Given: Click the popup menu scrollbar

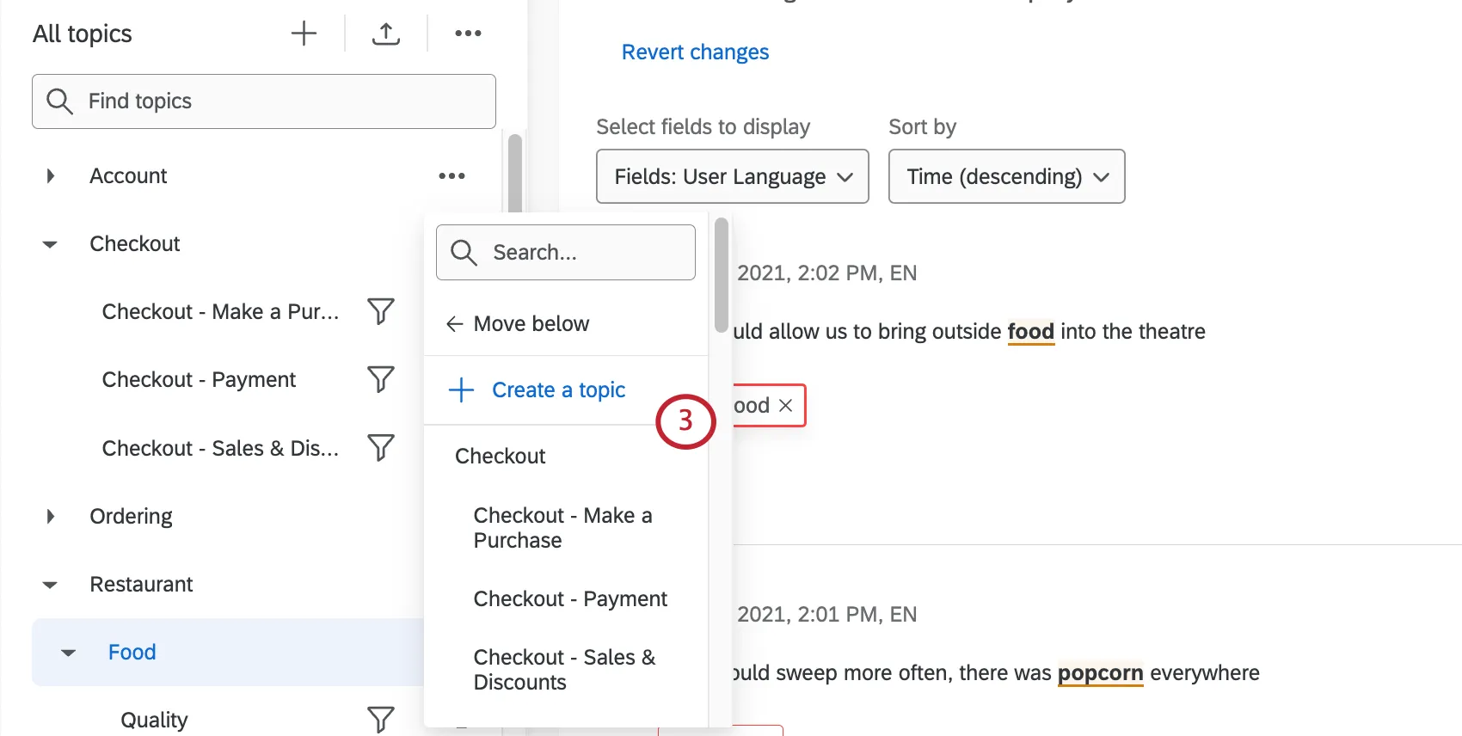Looking at the screenshot, I should coord(721,275).
